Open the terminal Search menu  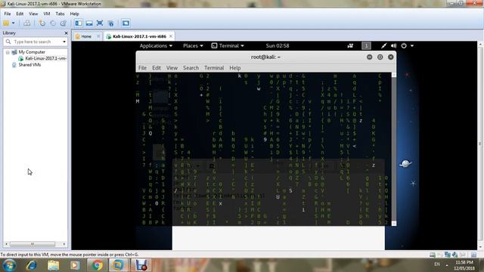coord(191,68)
